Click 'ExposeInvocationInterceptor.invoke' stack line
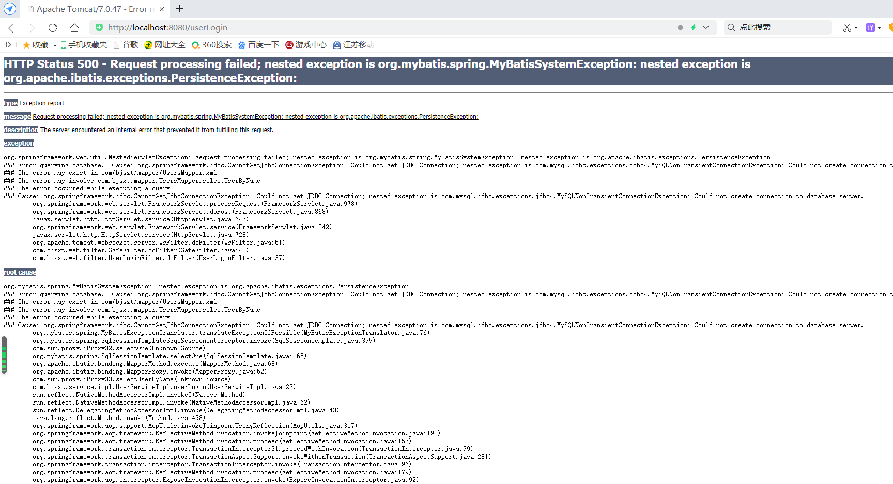This screenshot has height=484, width=893. (226, 480)
